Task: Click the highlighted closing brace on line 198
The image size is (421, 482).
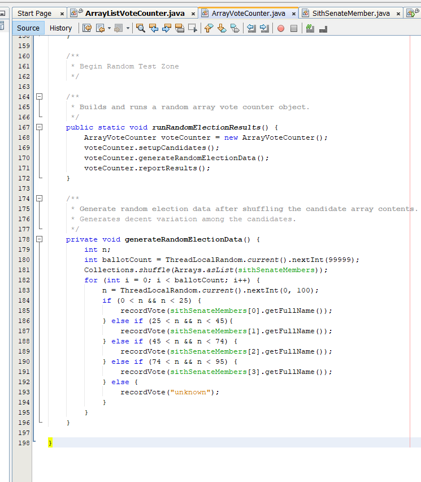Action: [50, 442]
